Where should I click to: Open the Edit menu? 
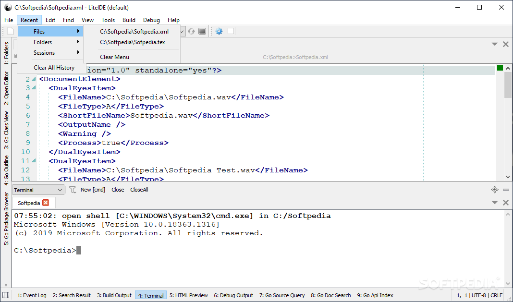(50, 20)
